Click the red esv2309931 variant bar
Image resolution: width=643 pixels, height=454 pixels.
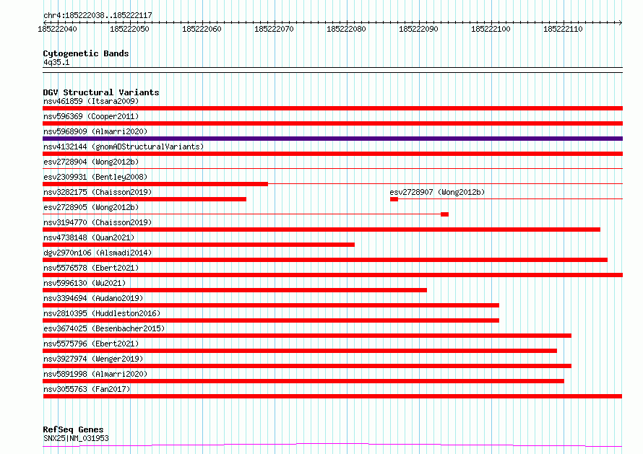155,184
